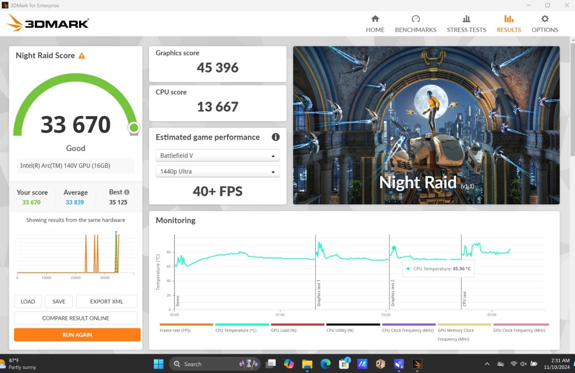Open File Explorer from the taskbar
The width and height of the screenshot is (575, 373).
[307, 364]
